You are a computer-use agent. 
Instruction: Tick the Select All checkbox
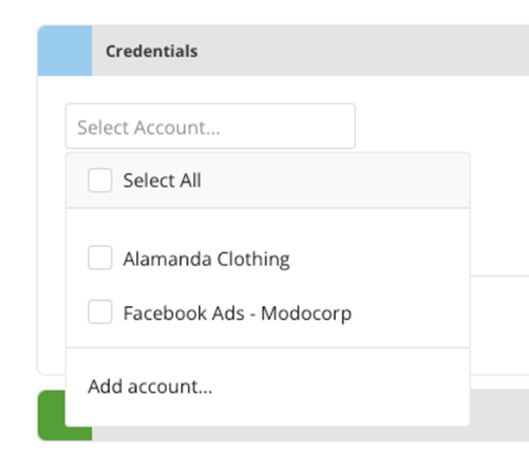pyautogui.click(x=100, y=180)
